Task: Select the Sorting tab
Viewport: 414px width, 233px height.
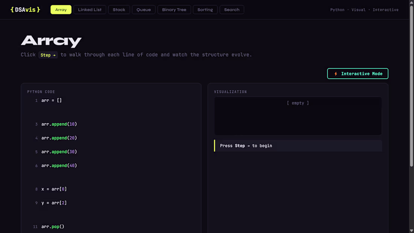Action: (x=205, y=9)
